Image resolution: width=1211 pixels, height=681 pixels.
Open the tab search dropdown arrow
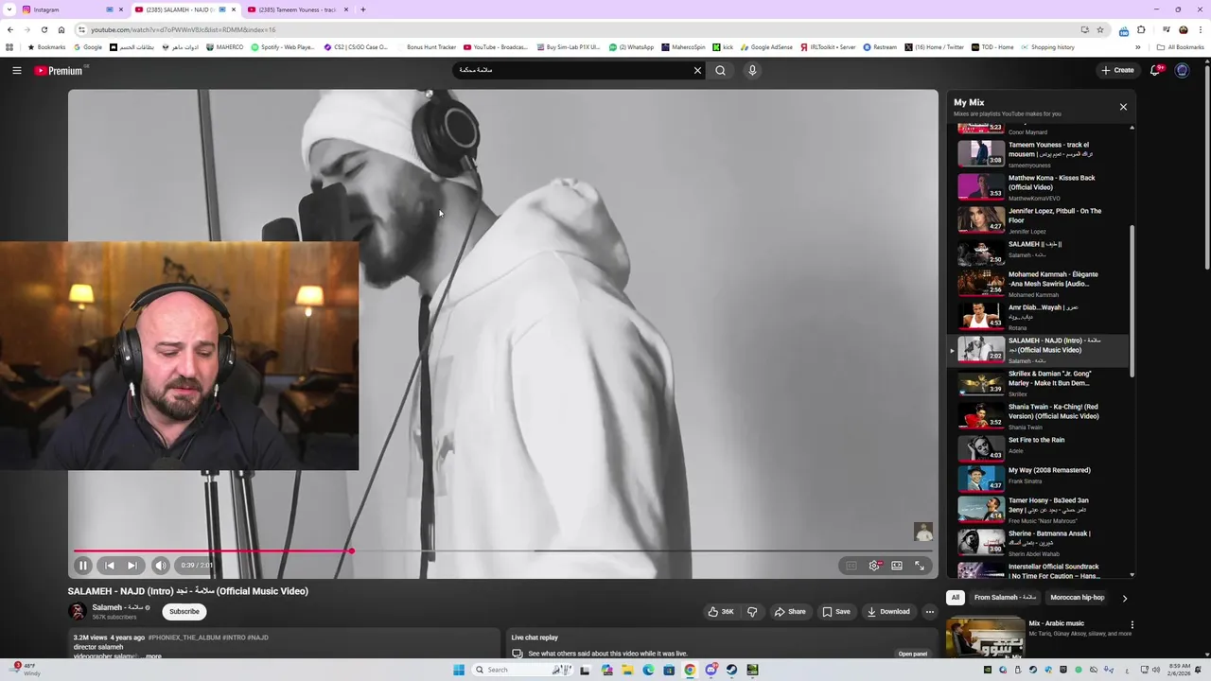coord(9,9)
